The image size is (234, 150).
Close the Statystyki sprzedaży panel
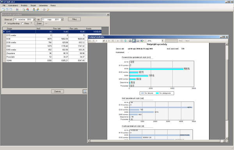point(108,14)
